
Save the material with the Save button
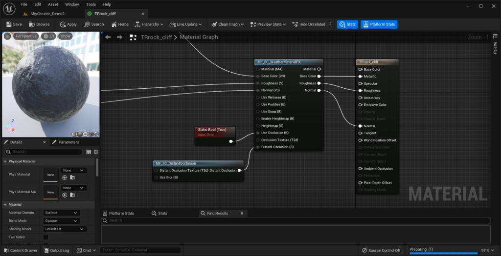pos(13,24)
